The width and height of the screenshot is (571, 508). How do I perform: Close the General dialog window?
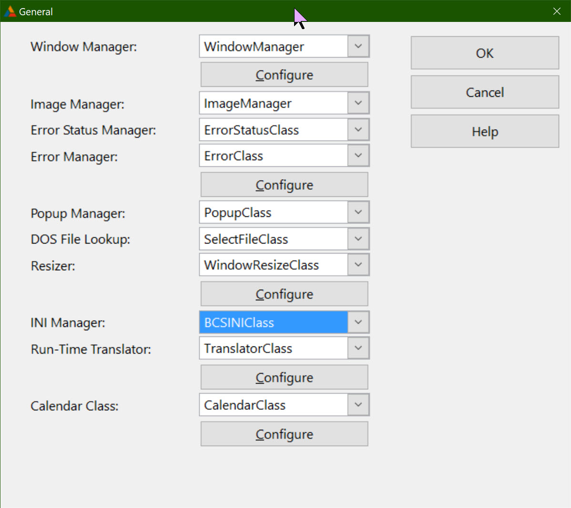coord(557,11)
